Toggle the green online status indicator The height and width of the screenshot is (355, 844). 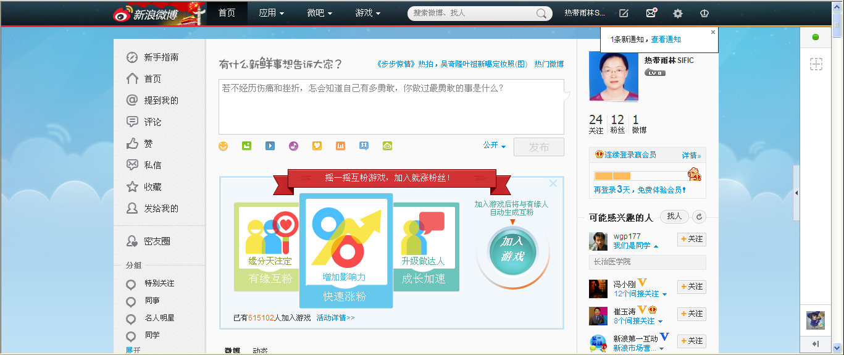[816, 38]
